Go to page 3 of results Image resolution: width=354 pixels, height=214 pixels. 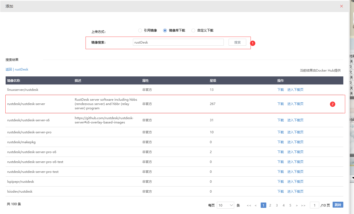277,205
